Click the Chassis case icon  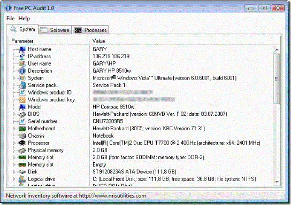(22, 136)
